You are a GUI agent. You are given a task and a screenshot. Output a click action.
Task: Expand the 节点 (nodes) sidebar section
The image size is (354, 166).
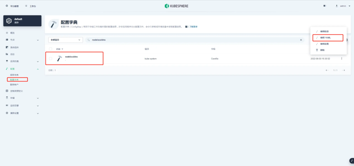click(x=22, y=40)
